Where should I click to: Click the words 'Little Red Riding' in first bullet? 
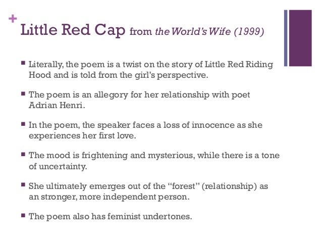(239, 64)
